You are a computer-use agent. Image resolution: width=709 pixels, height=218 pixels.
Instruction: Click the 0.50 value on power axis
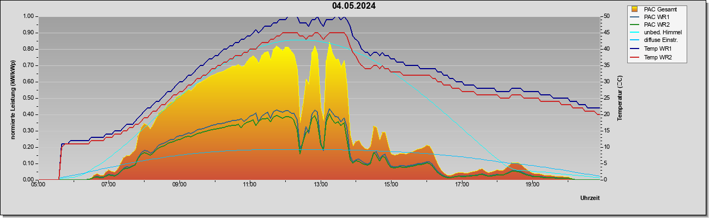pyautogui.click(x=29, y=98)
